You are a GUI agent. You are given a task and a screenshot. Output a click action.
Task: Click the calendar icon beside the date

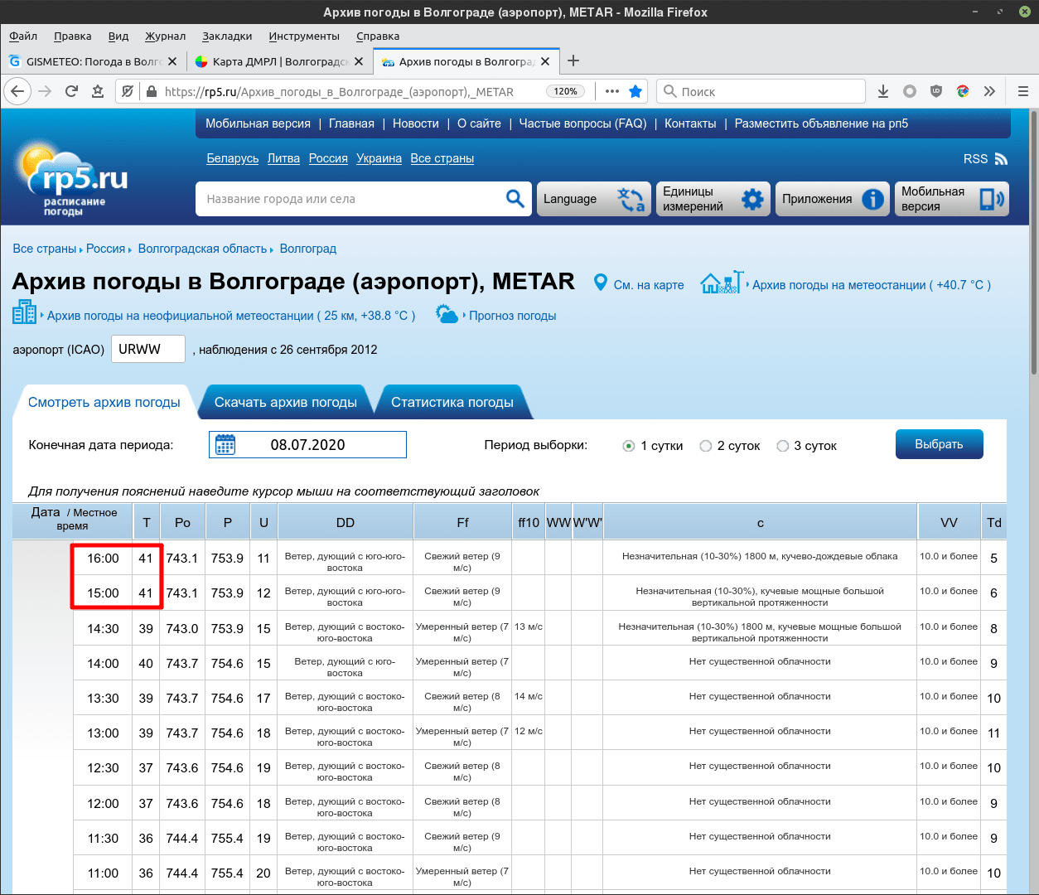point(225,445)
